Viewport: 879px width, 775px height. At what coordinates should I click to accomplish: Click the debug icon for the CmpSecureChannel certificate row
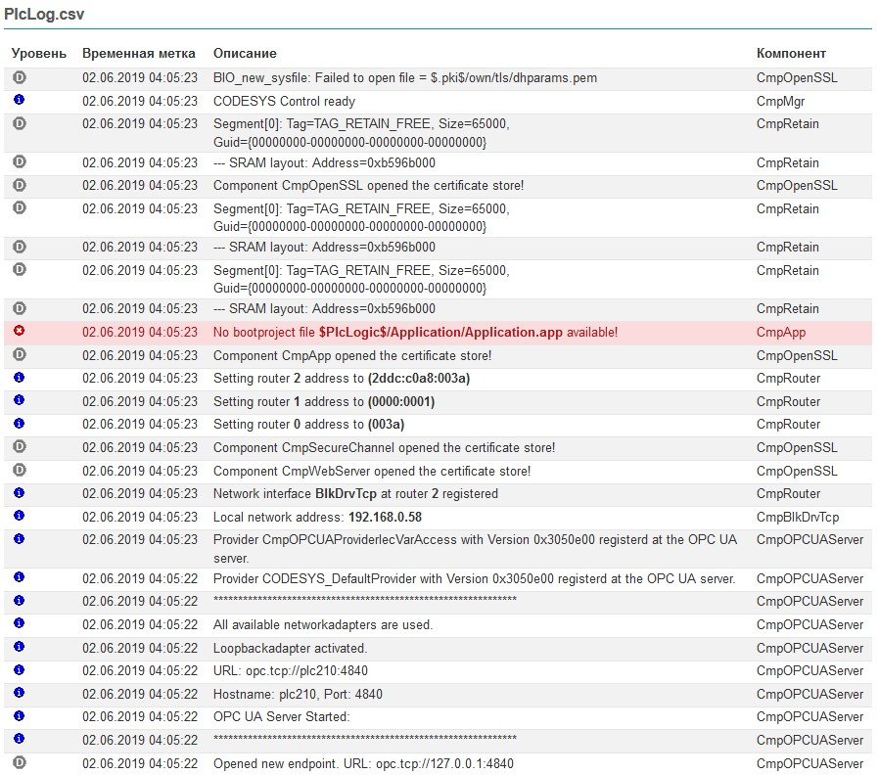point(19,446)
